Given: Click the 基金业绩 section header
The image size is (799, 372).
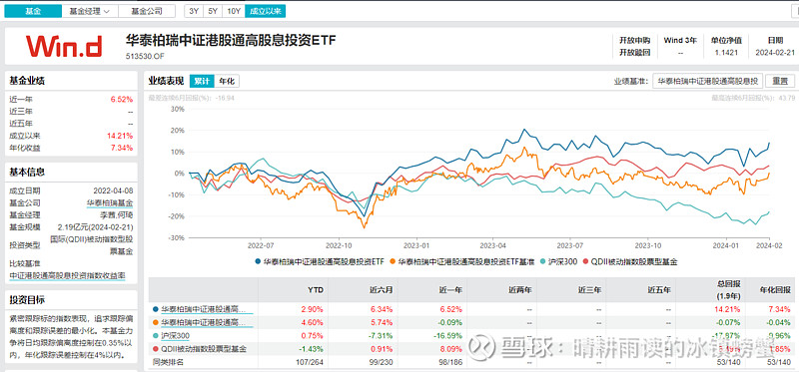Looking at the screenshot, I should click(27, 82).
